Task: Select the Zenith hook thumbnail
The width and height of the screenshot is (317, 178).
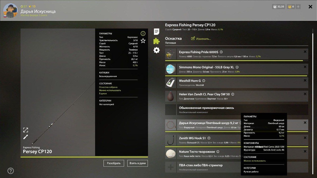Action: pos(171,140)
